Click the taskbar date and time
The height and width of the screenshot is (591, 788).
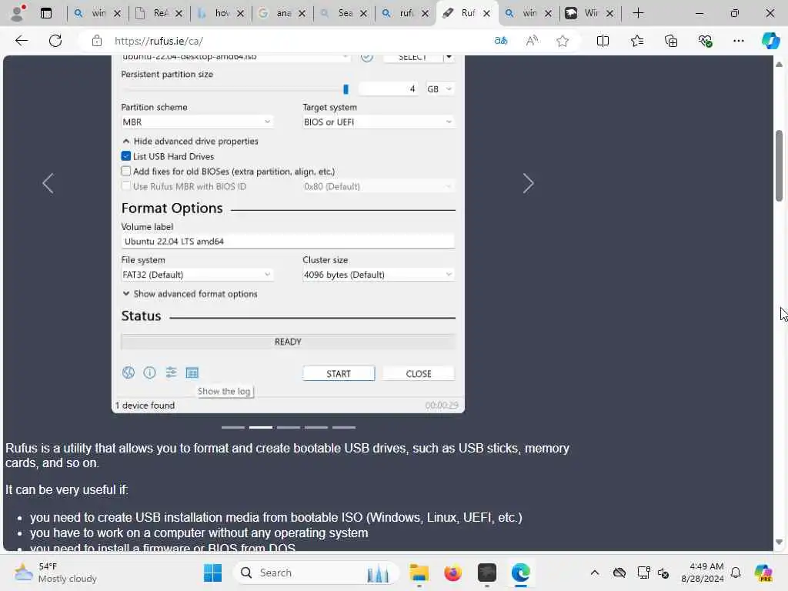point(702,573)
